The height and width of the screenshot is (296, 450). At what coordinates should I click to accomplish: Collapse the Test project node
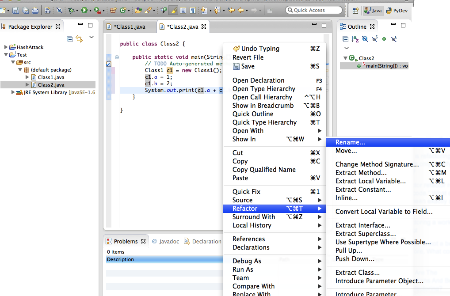coord(6,54)
